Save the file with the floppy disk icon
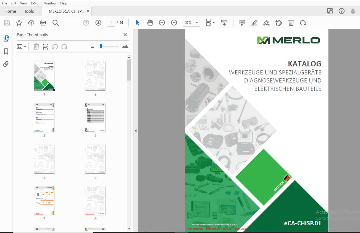Image resolution: width=360 pixels, height=233 pixels. pos(7,23)
